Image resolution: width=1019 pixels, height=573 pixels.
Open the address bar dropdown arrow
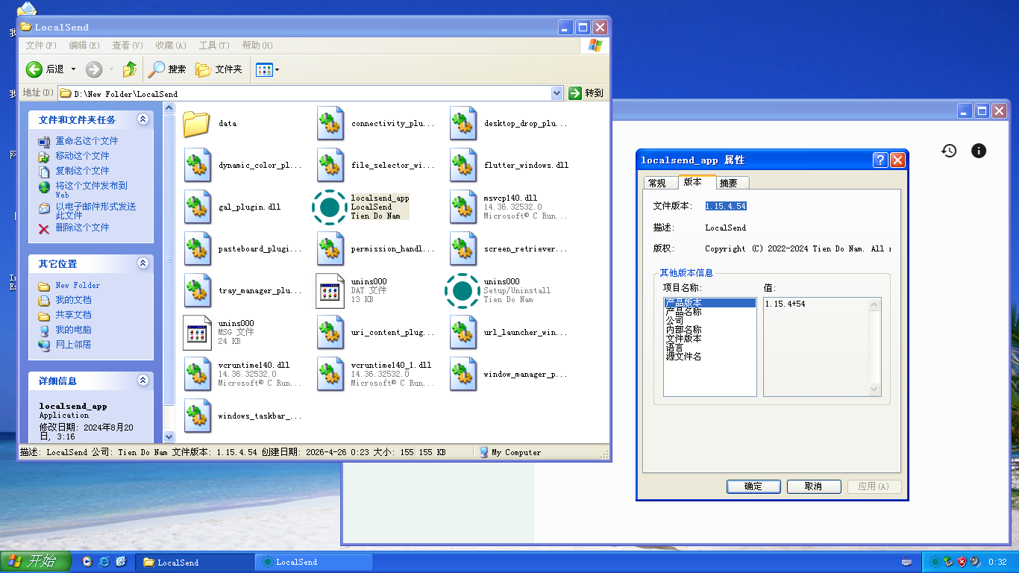click(556, 93)
